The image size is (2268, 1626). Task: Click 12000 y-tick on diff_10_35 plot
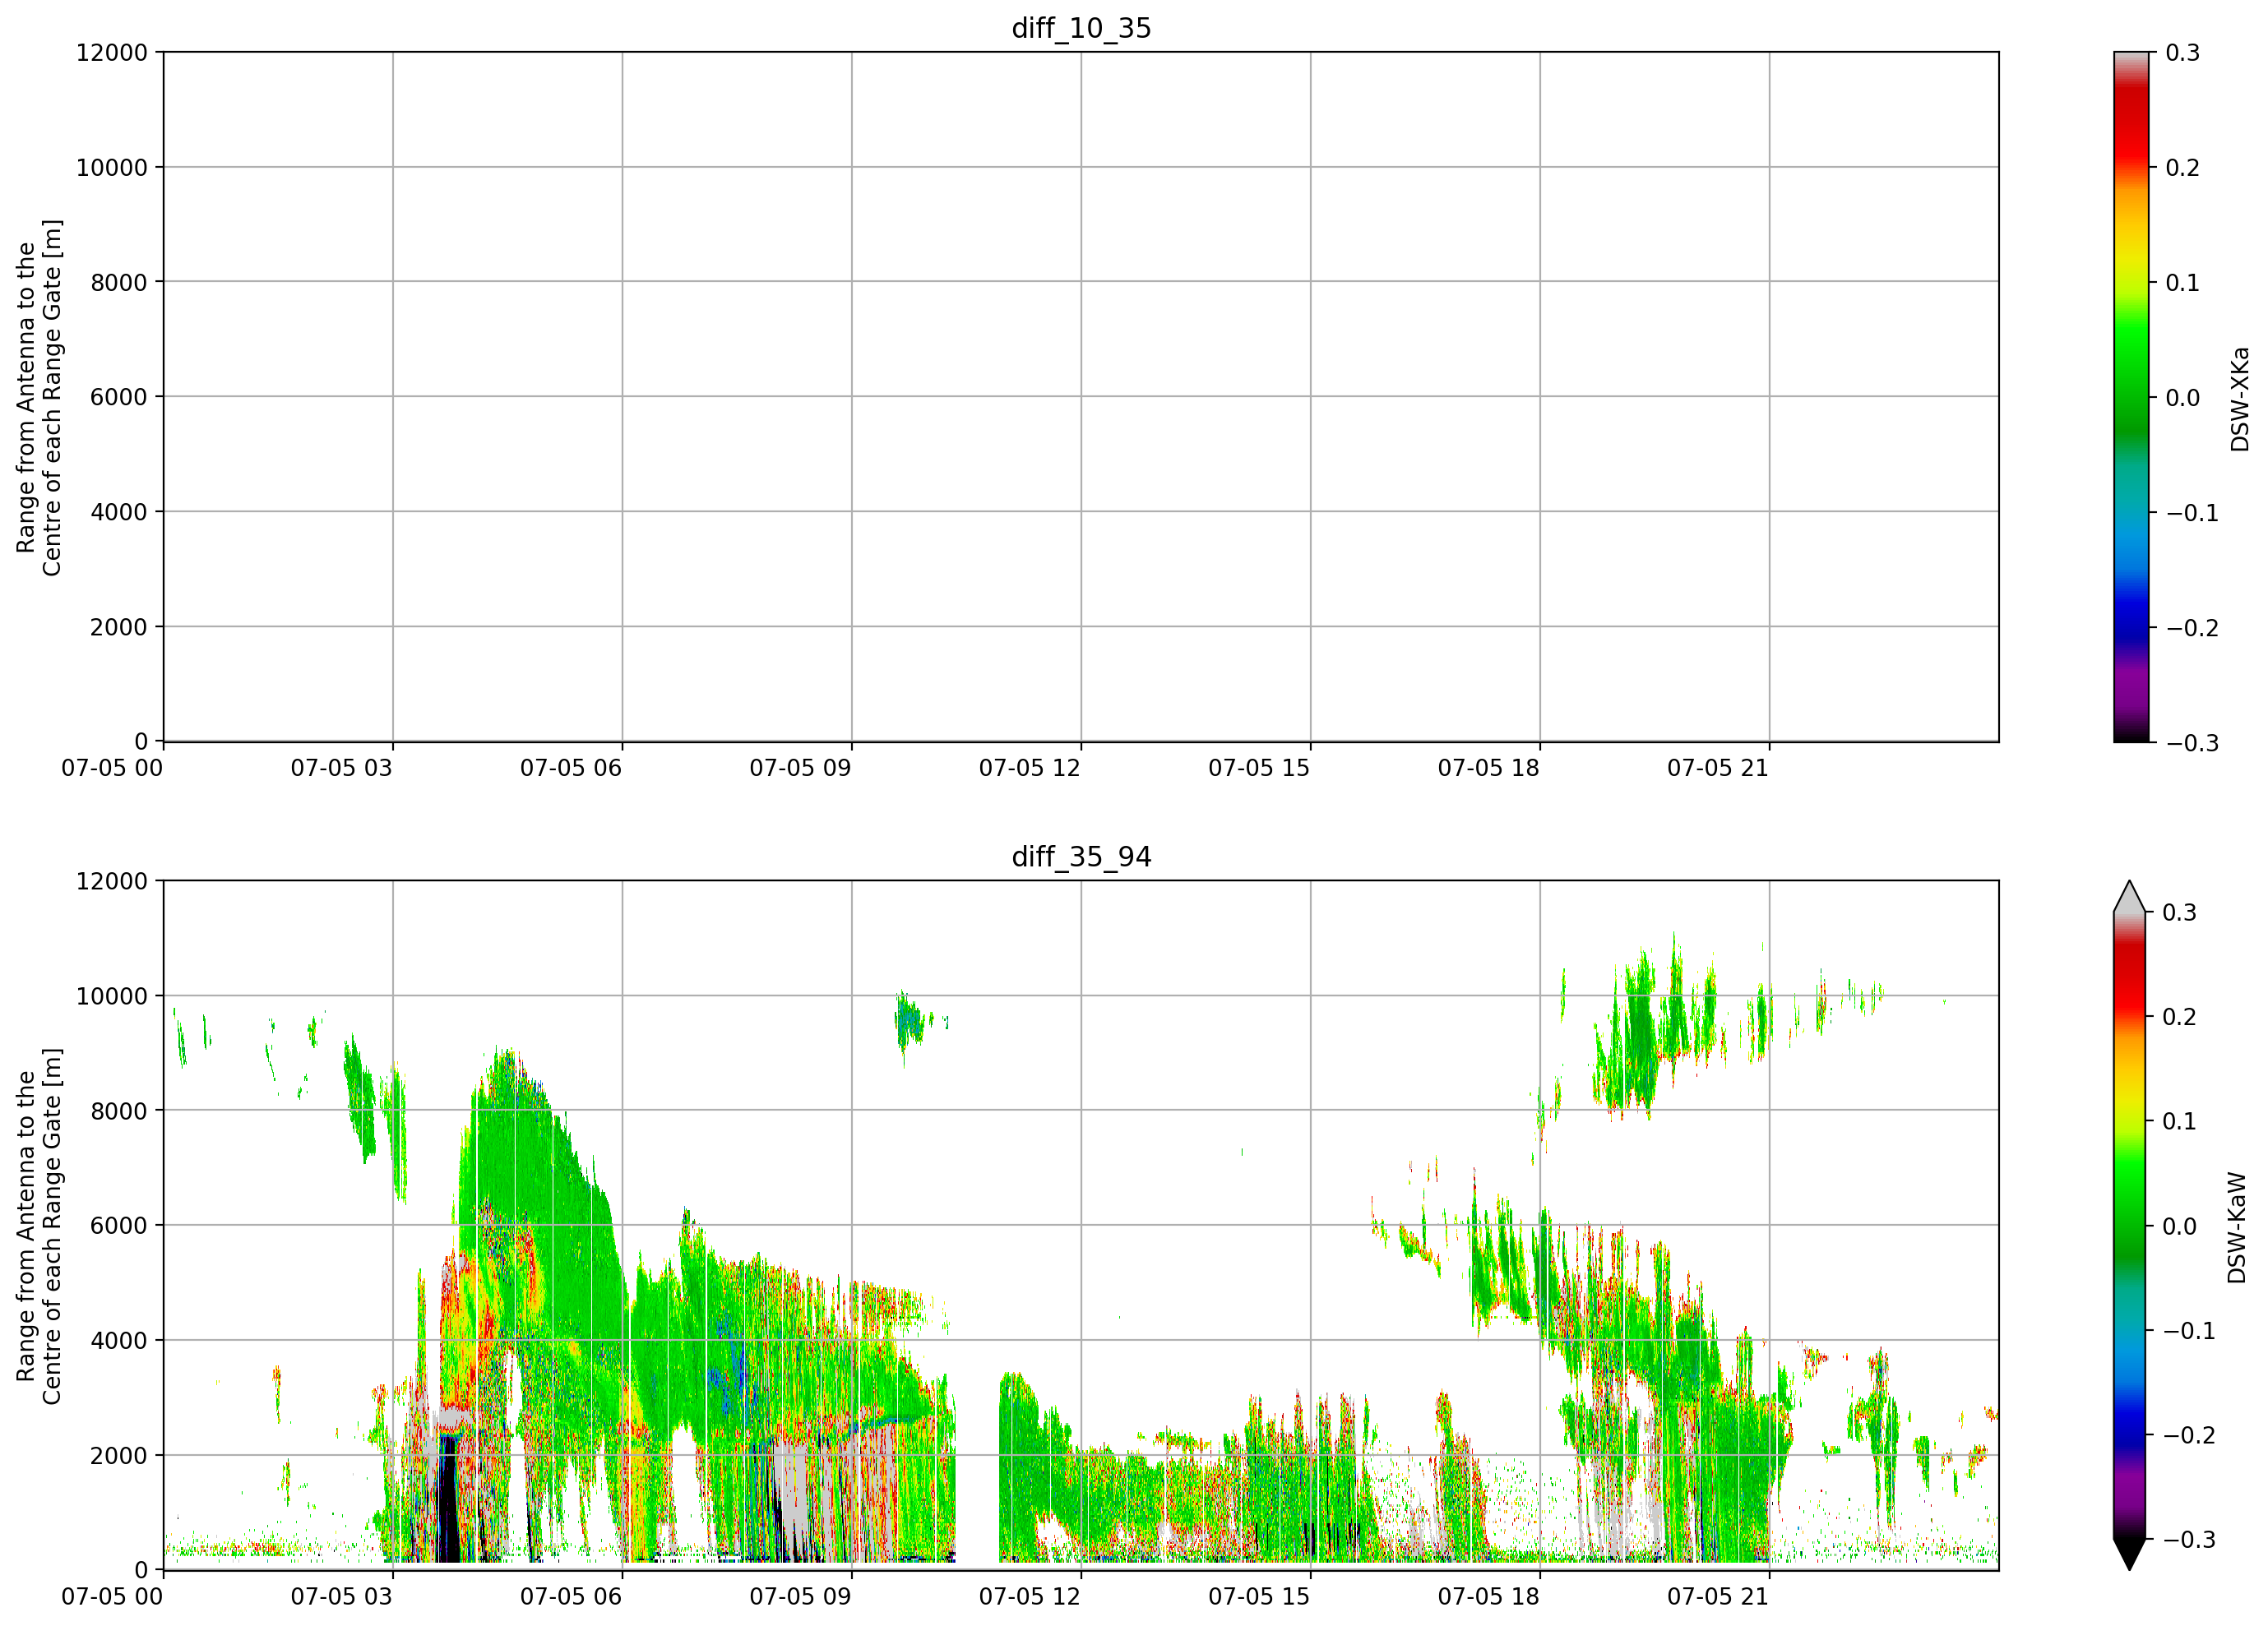(x=112, y=53)
